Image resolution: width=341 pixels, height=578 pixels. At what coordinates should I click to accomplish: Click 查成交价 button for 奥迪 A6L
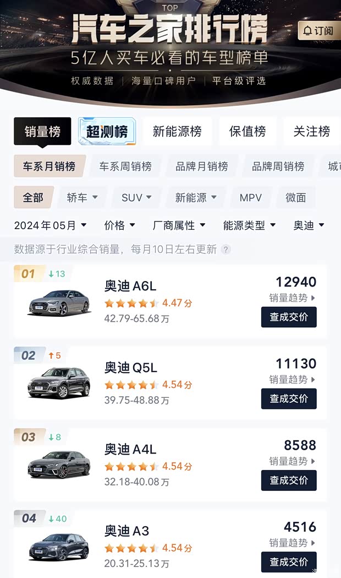[289, 317]
